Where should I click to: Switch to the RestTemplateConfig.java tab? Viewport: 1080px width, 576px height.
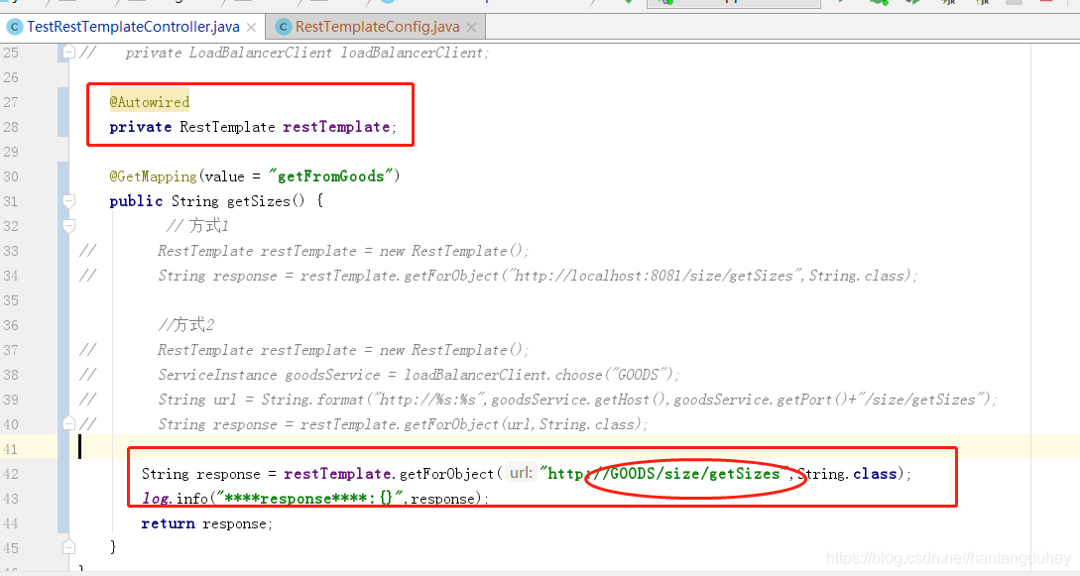[x=378, y=27]
